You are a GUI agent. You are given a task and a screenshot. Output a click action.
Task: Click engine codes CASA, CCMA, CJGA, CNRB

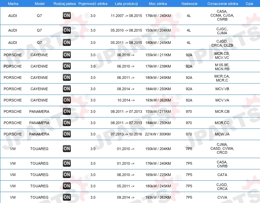click(x=222, y=15)
